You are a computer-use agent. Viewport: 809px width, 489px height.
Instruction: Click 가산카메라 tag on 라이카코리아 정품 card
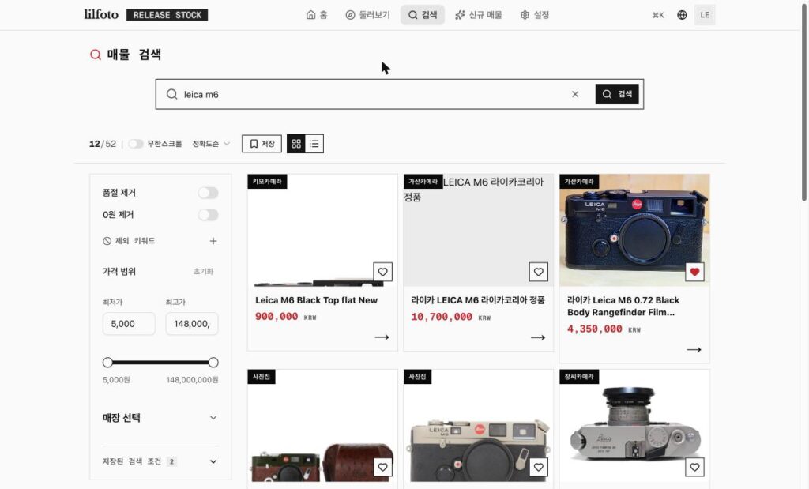423,182
